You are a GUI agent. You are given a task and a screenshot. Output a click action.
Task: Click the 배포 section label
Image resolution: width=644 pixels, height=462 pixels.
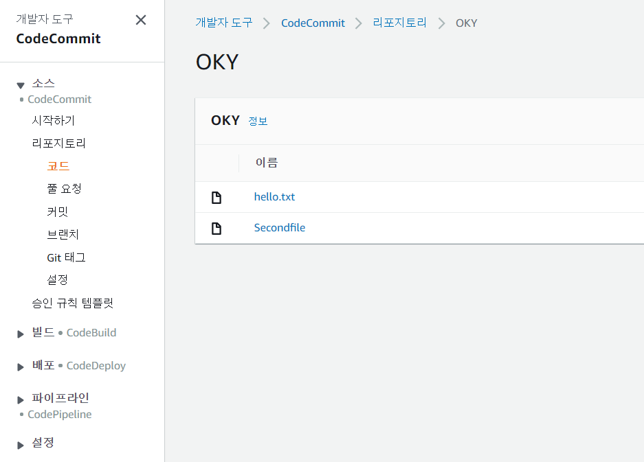pyautogui.click(x=43, y=365)
